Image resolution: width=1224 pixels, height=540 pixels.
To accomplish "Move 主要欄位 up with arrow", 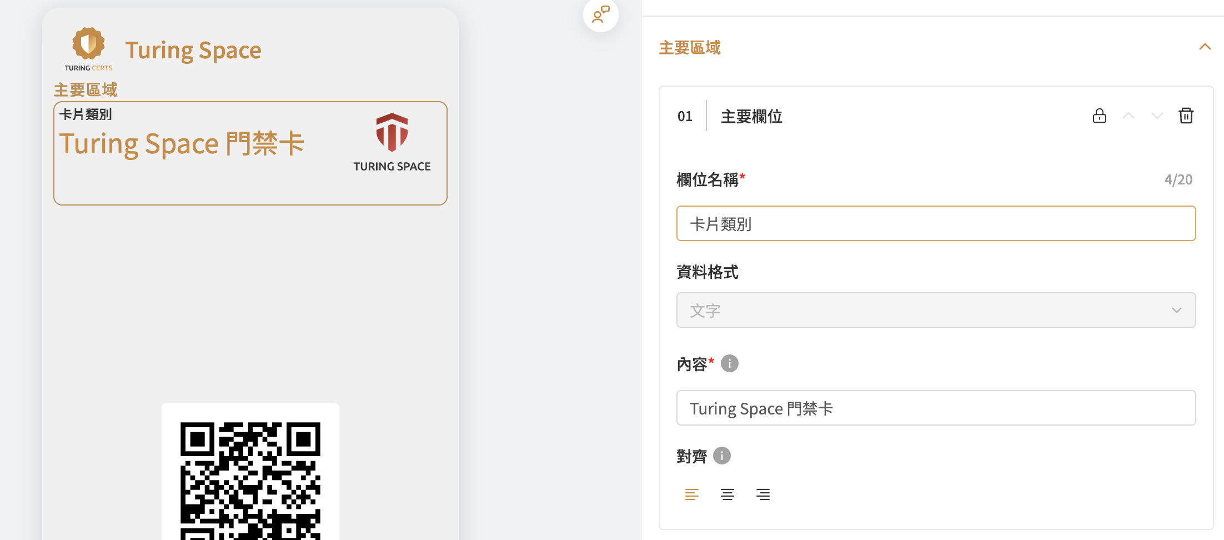I will (x=1128, y=116).
